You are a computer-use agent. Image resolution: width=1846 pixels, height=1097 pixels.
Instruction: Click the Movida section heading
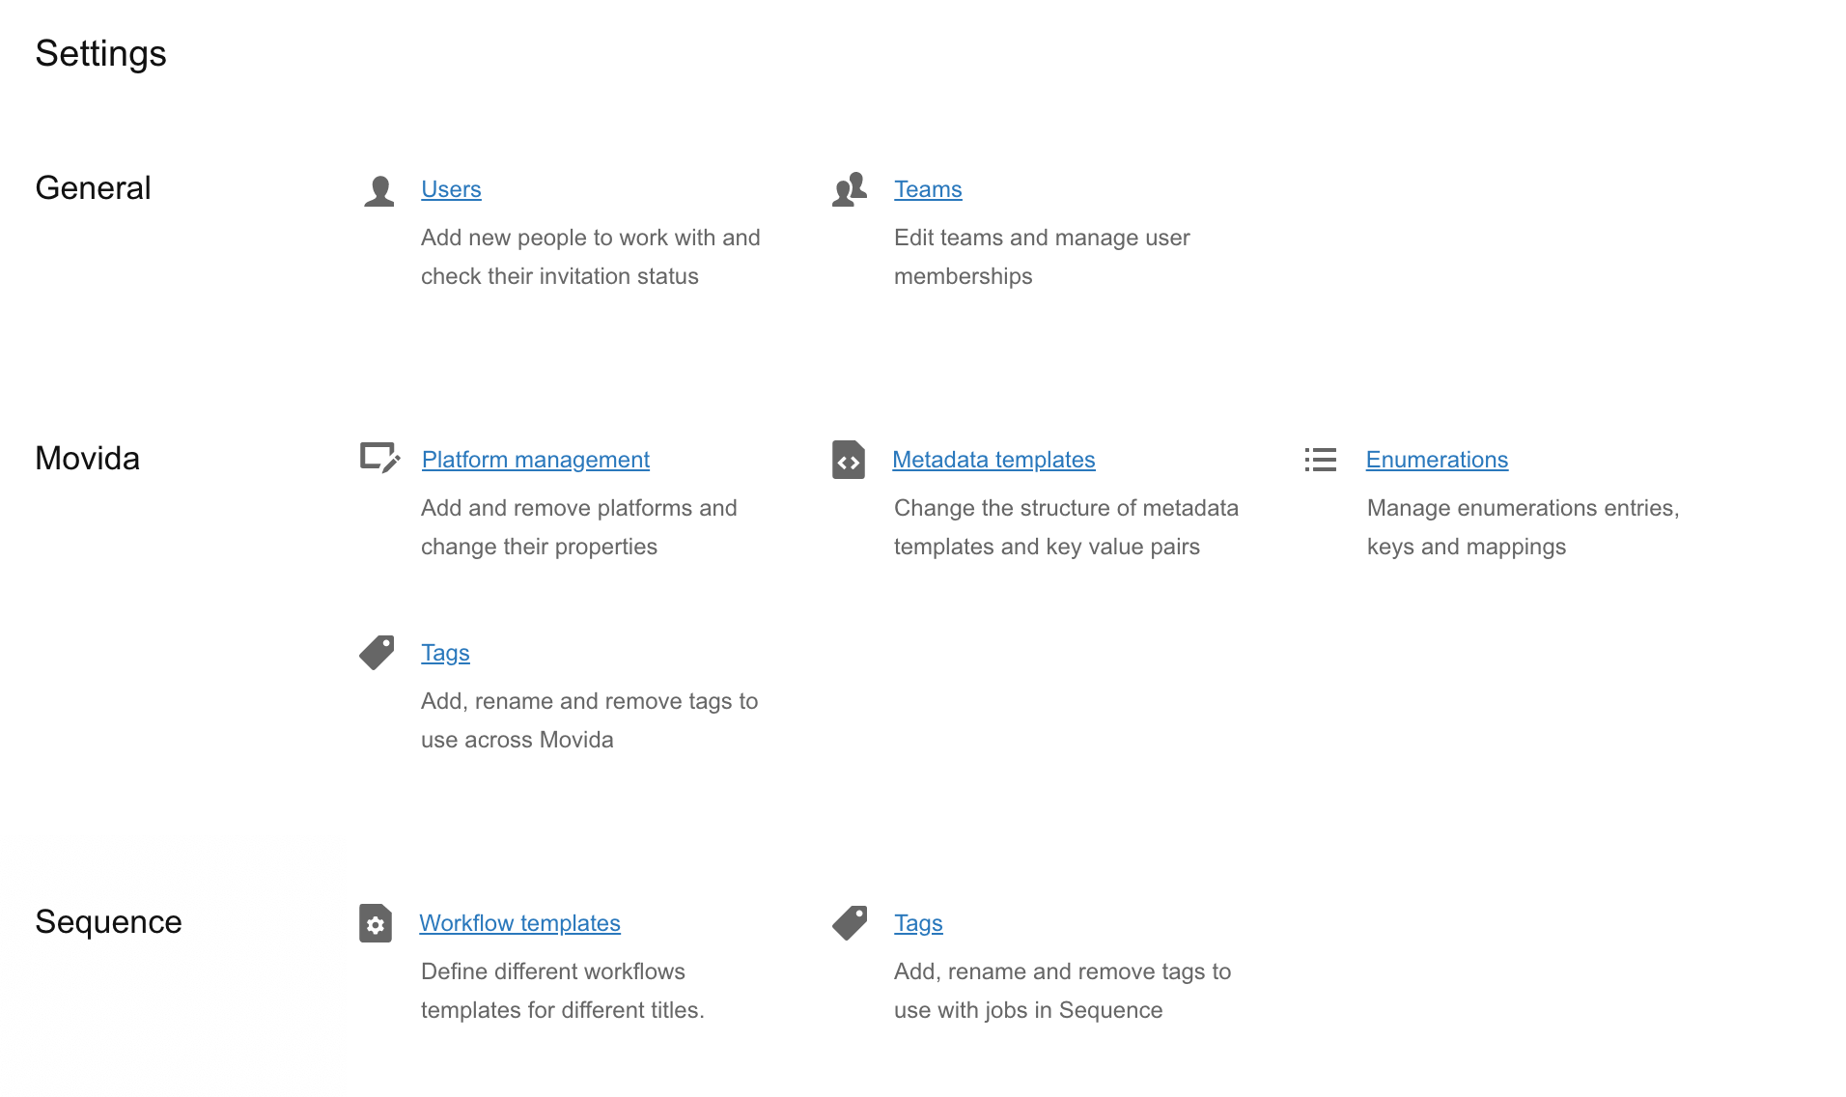(88, 458)
